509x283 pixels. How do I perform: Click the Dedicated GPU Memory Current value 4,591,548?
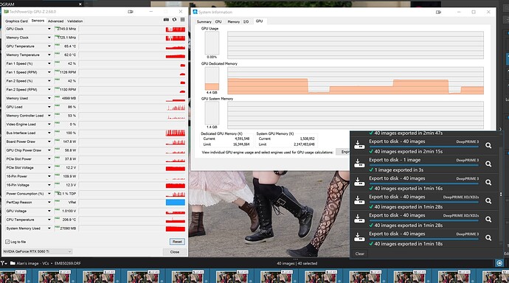242,139
